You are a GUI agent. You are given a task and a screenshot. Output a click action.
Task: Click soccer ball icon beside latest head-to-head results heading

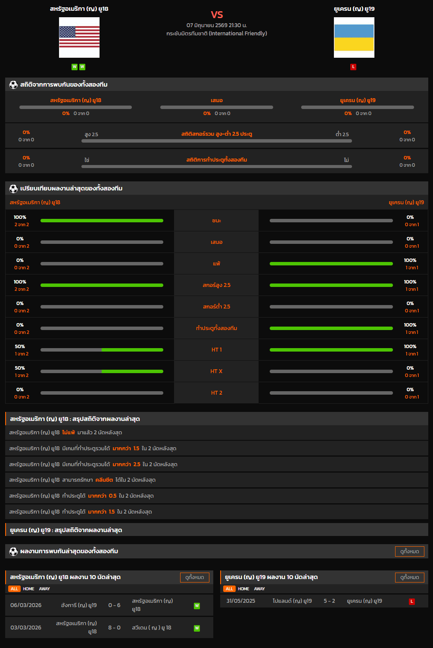[x=13, y=551]
